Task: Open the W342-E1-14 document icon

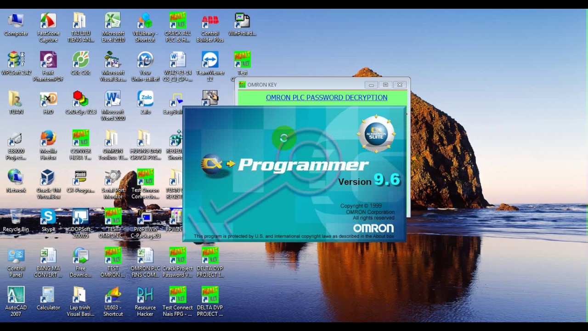Action: point(177,67)
